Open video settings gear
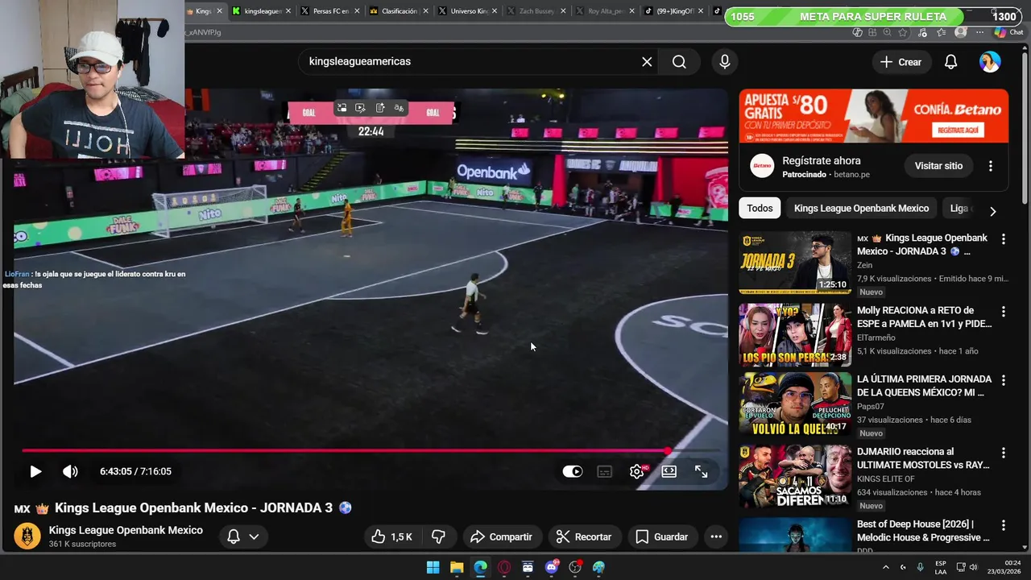Viewport: 1031px width, 580px height. coord(636,471)
